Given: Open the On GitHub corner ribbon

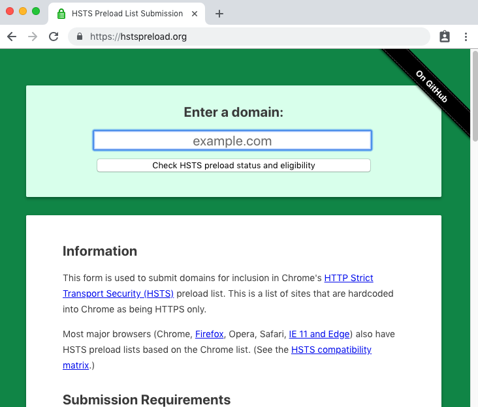Looking at the screenshot, I should click(432, 87).
